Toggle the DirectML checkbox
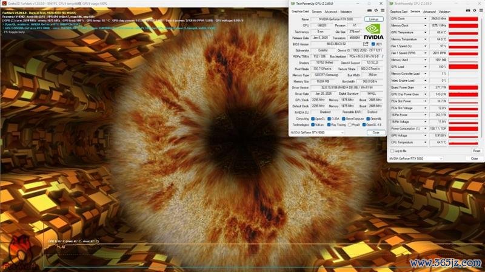This screenshot has height=272, width=485. [x=368, y=119]
